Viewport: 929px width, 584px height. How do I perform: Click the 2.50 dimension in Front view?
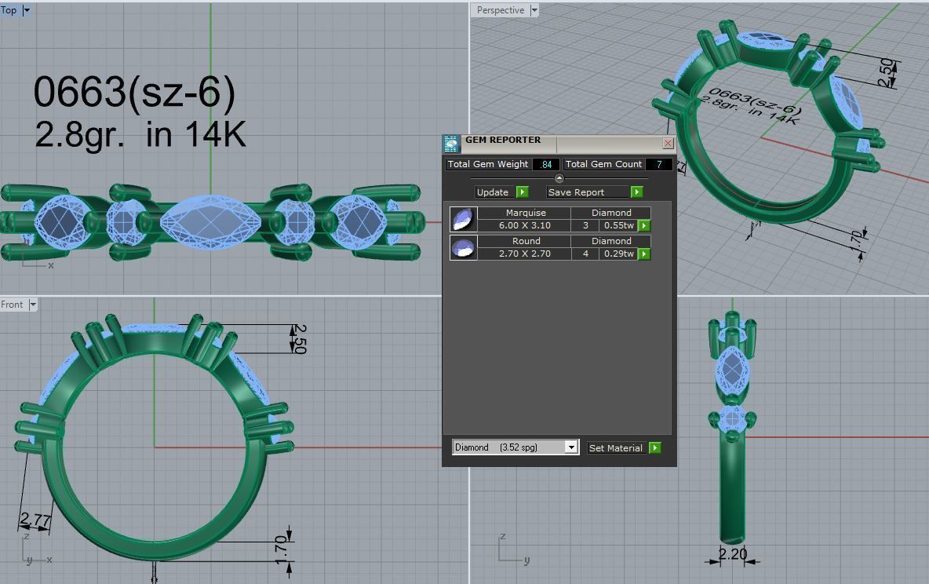pos(300,338)
